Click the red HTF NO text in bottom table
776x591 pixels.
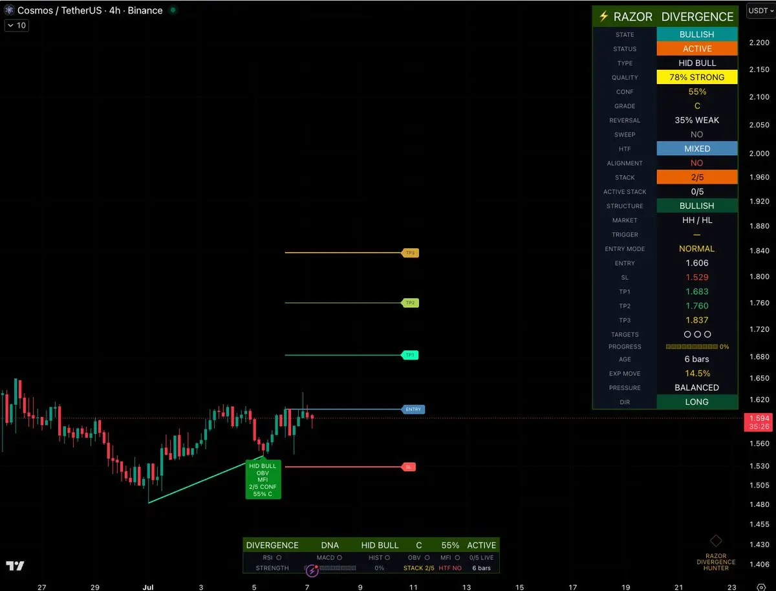(450, 568)
